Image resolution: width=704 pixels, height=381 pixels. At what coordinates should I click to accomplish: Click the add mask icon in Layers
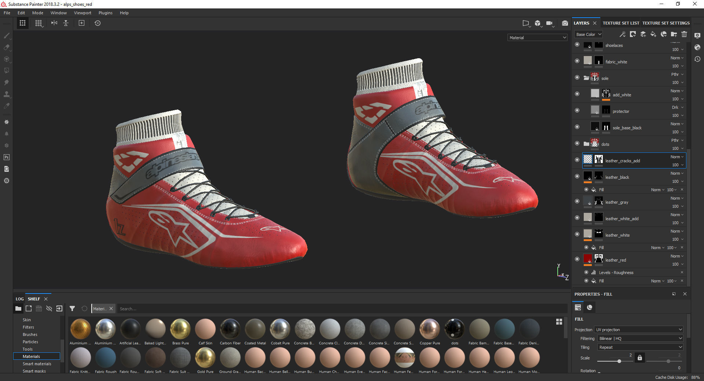pos(633,34)
